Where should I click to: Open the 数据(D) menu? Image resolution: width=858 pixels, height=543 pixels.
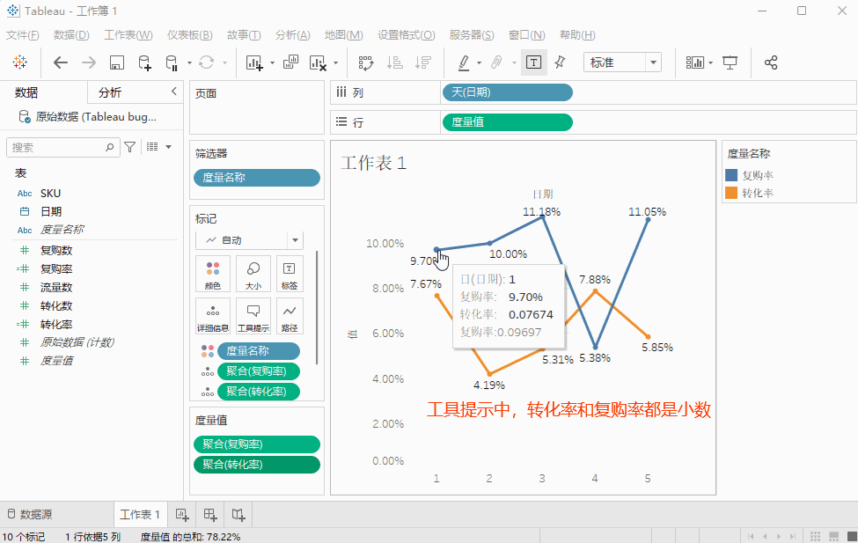coord(71,35)
